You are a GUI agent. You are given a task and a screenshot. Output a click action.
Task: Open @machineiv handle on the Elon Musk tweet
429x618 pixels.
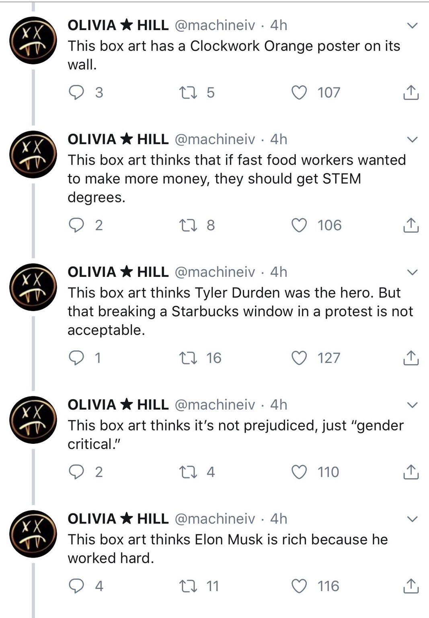[x=215, y=519]
